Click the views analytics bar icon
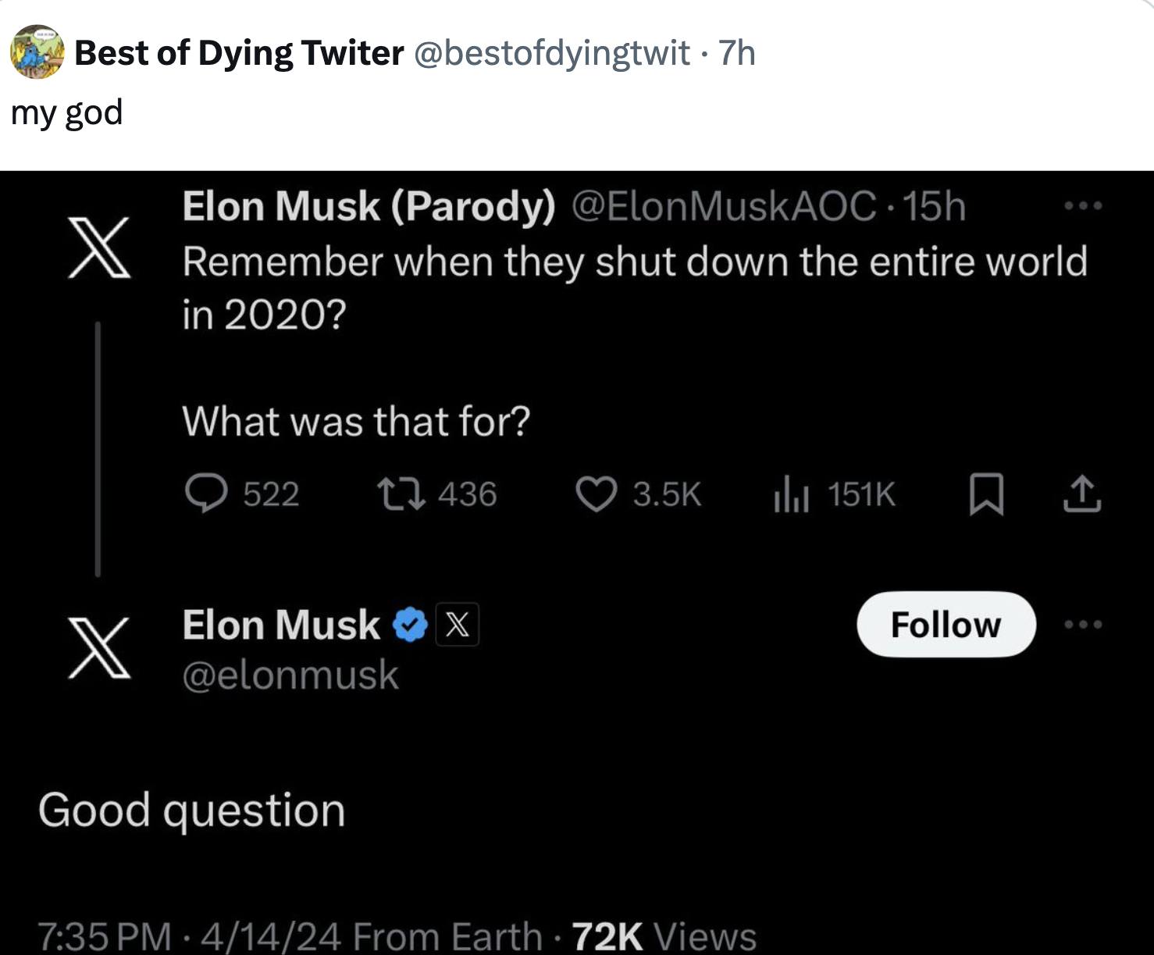 pyautogui.click(x=790, y=495)
